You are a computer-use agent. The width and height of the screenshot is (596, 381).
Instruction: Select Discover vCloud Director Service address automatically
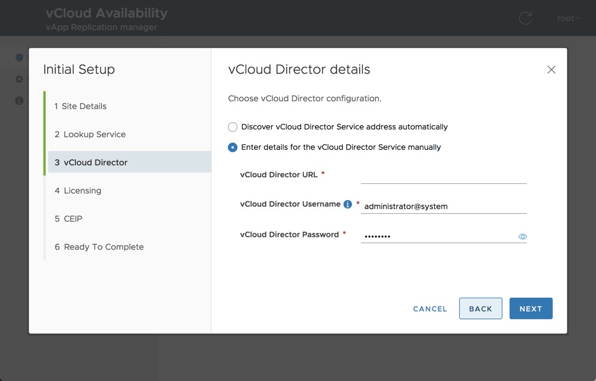[233, 127]
